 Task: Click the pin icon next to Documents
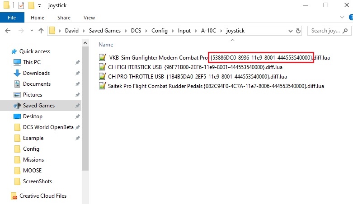tap(78, 84)
